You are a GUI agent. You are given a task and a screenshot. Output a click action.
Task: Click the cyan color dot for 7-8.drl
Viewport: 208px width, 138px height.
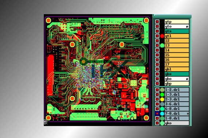tap(162, 114)
